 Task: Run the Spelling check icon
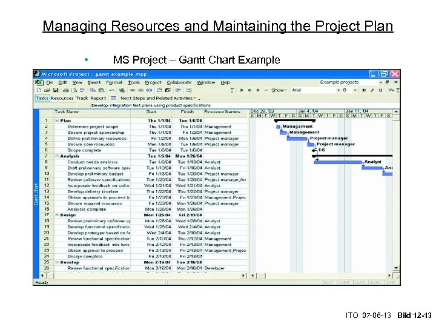[x=82, y=90]
